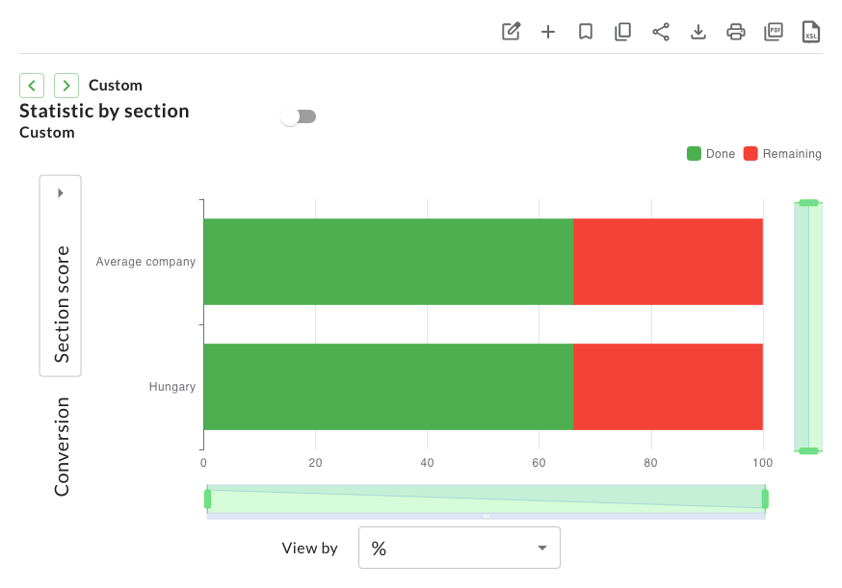Click the edit report pencil icon

[x=512, y=32]
